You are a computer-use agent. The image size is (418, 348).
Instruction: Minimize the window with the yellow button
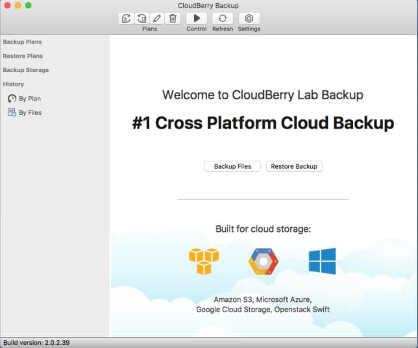pos(18,5)
